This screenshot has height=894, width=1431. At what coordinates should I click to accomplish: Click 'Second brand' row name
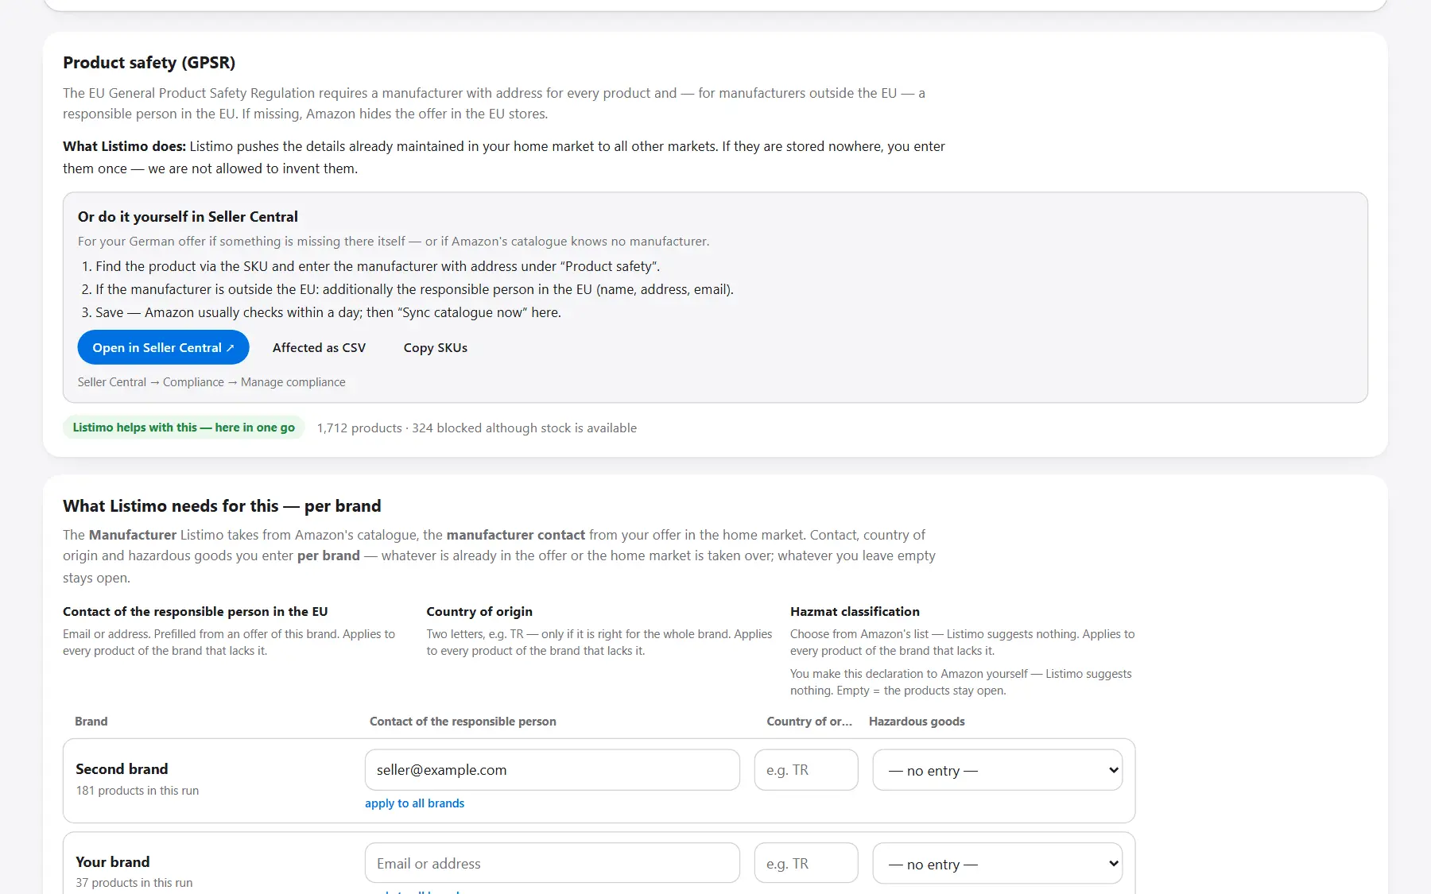coord(122,769)
